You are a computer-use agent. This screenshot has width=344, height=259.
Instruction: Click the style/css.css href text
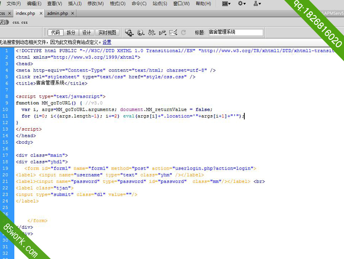[x=165, y=77]
